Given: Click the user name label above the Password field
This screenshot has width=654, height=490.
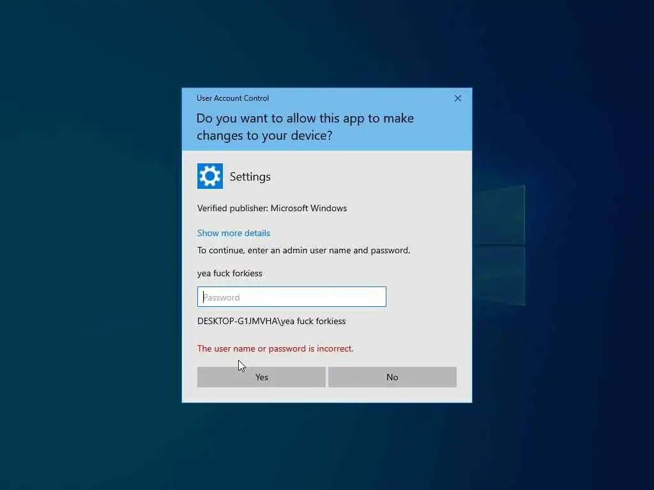Looking at the screenshot, I should [230, 273].
